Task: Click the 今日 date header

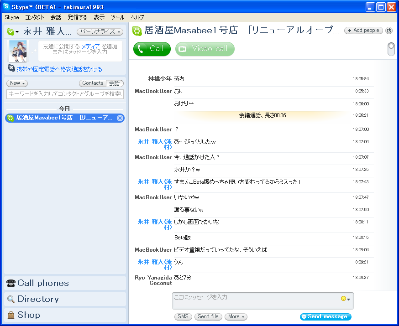Action: [x=64, y=109]
